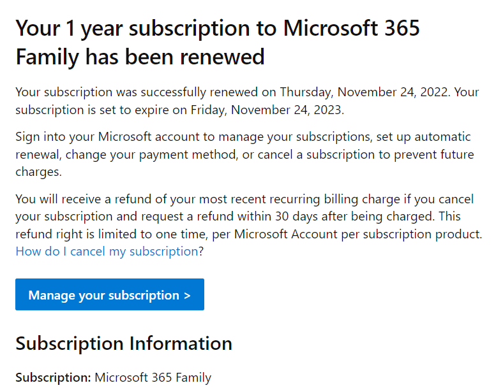Viewport: 496px width, 390px height.
Task: Click the phrase Family has been renewed
Action: (140, 57)
